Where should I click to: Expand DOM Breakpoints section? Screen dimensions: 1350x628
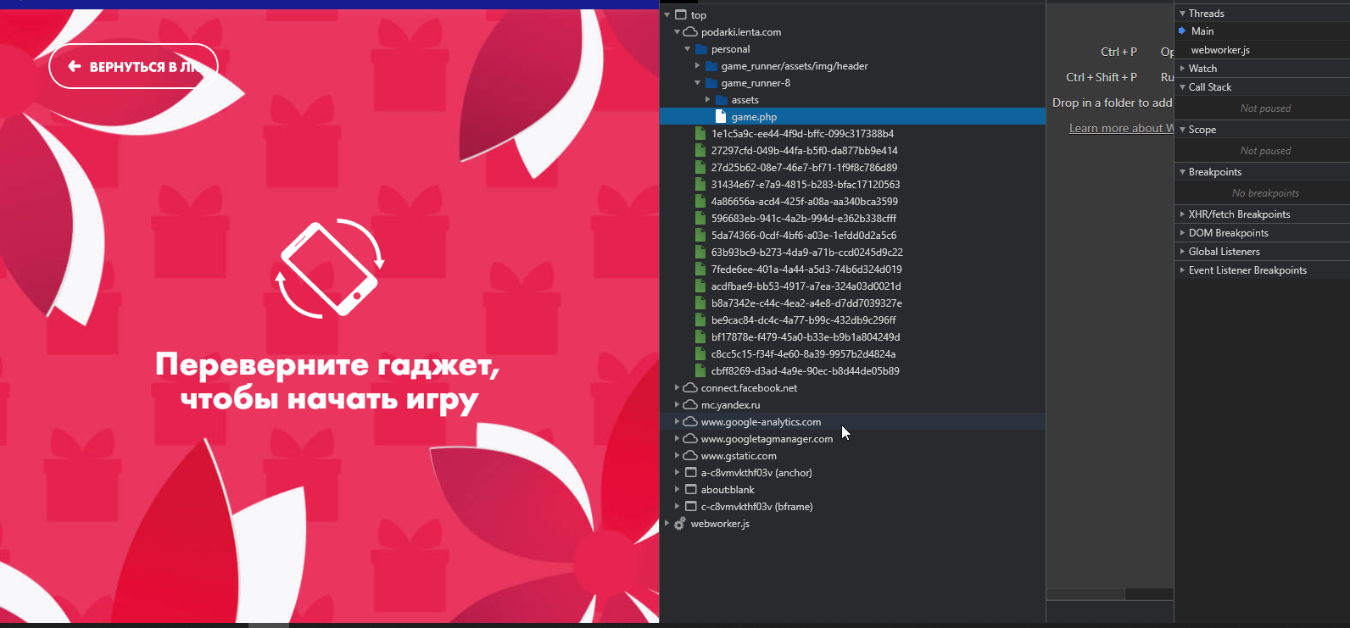point(1182,233)
